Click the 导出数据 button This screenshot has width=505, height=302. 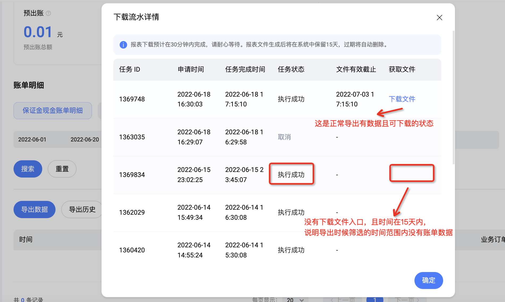point(35,209)
